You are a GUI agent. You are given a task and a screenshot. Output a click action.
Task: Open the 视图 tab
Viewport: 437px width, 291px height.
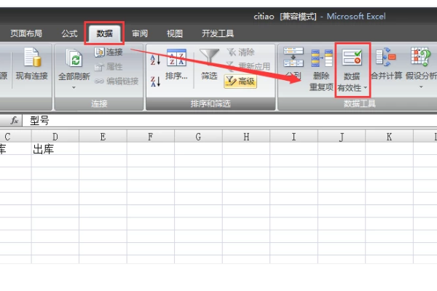(175, 33)
